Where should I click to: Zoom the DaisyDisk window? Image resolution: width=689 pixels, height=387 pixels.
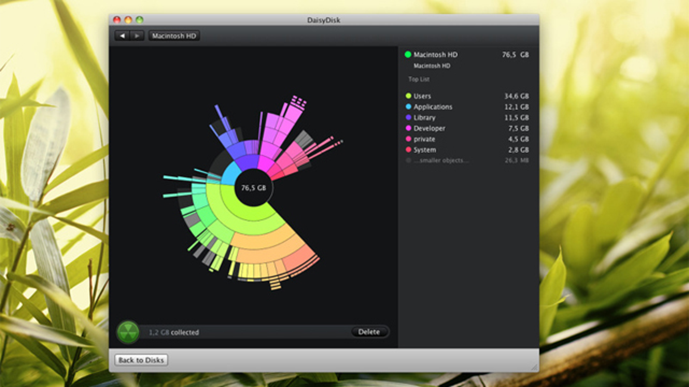139,20
